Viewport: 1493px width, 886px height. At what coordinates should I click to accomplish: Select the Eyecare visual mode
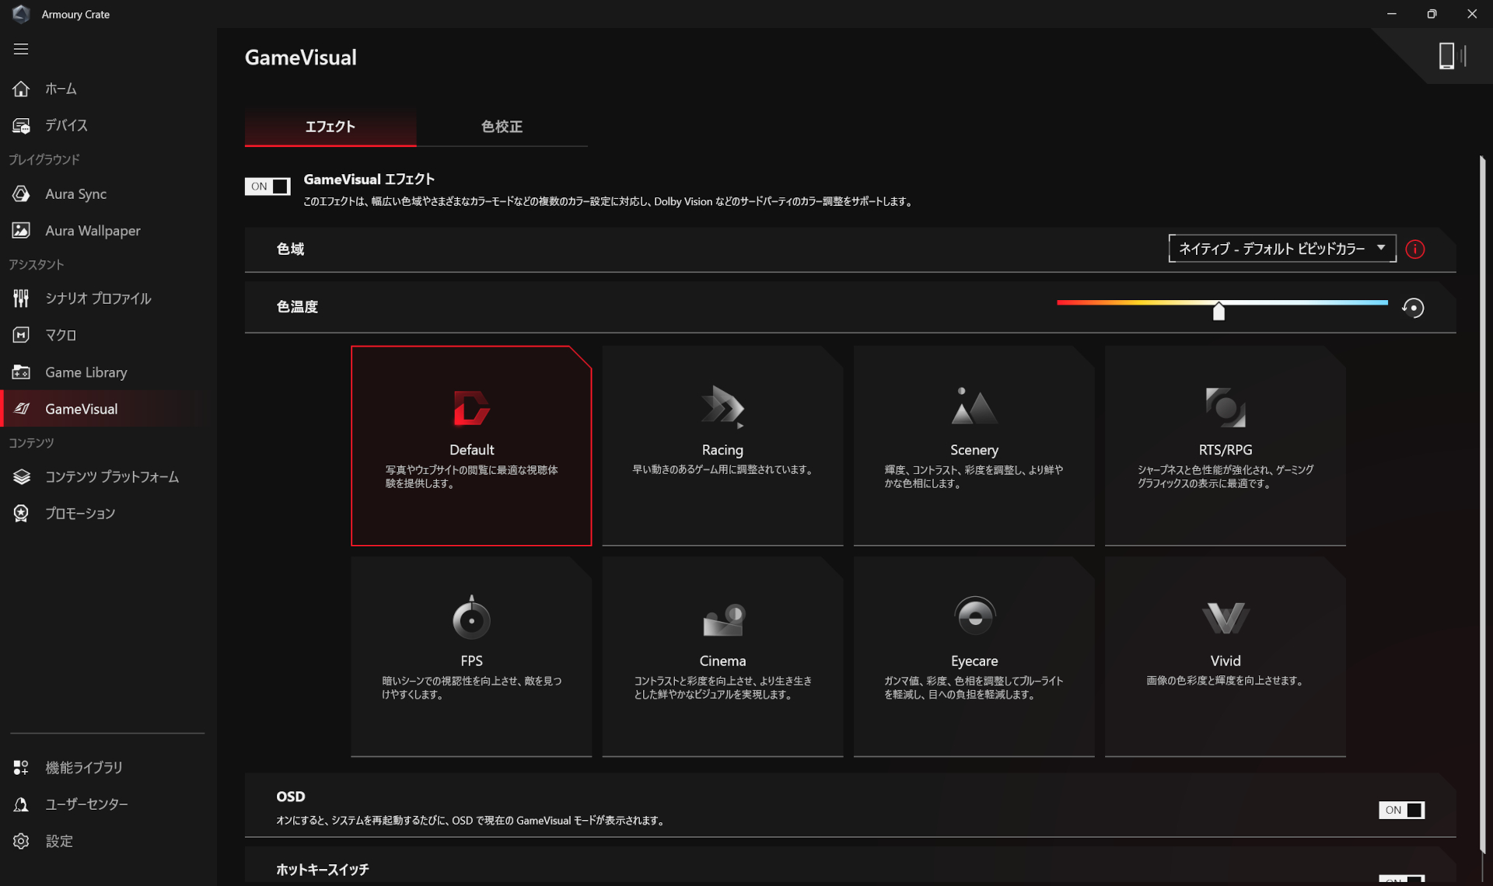pyautogui.click(x=974, y=657)
